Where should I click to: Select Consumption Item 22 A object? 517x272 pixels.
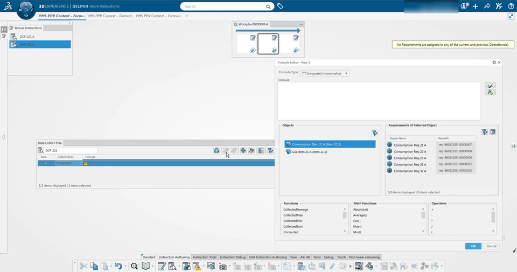tap(330, 144)
